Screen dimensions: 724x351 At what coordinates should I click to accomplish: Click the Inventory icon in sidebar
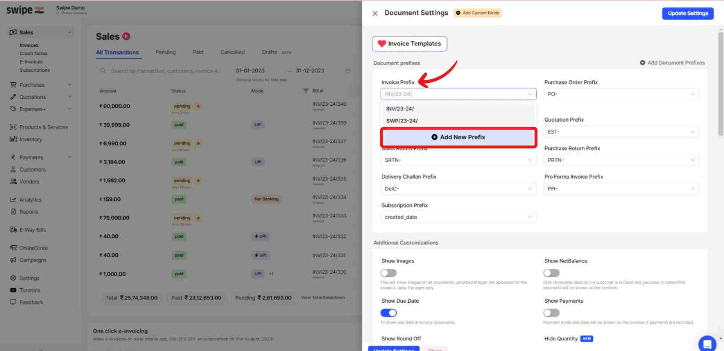pos(13,139)
